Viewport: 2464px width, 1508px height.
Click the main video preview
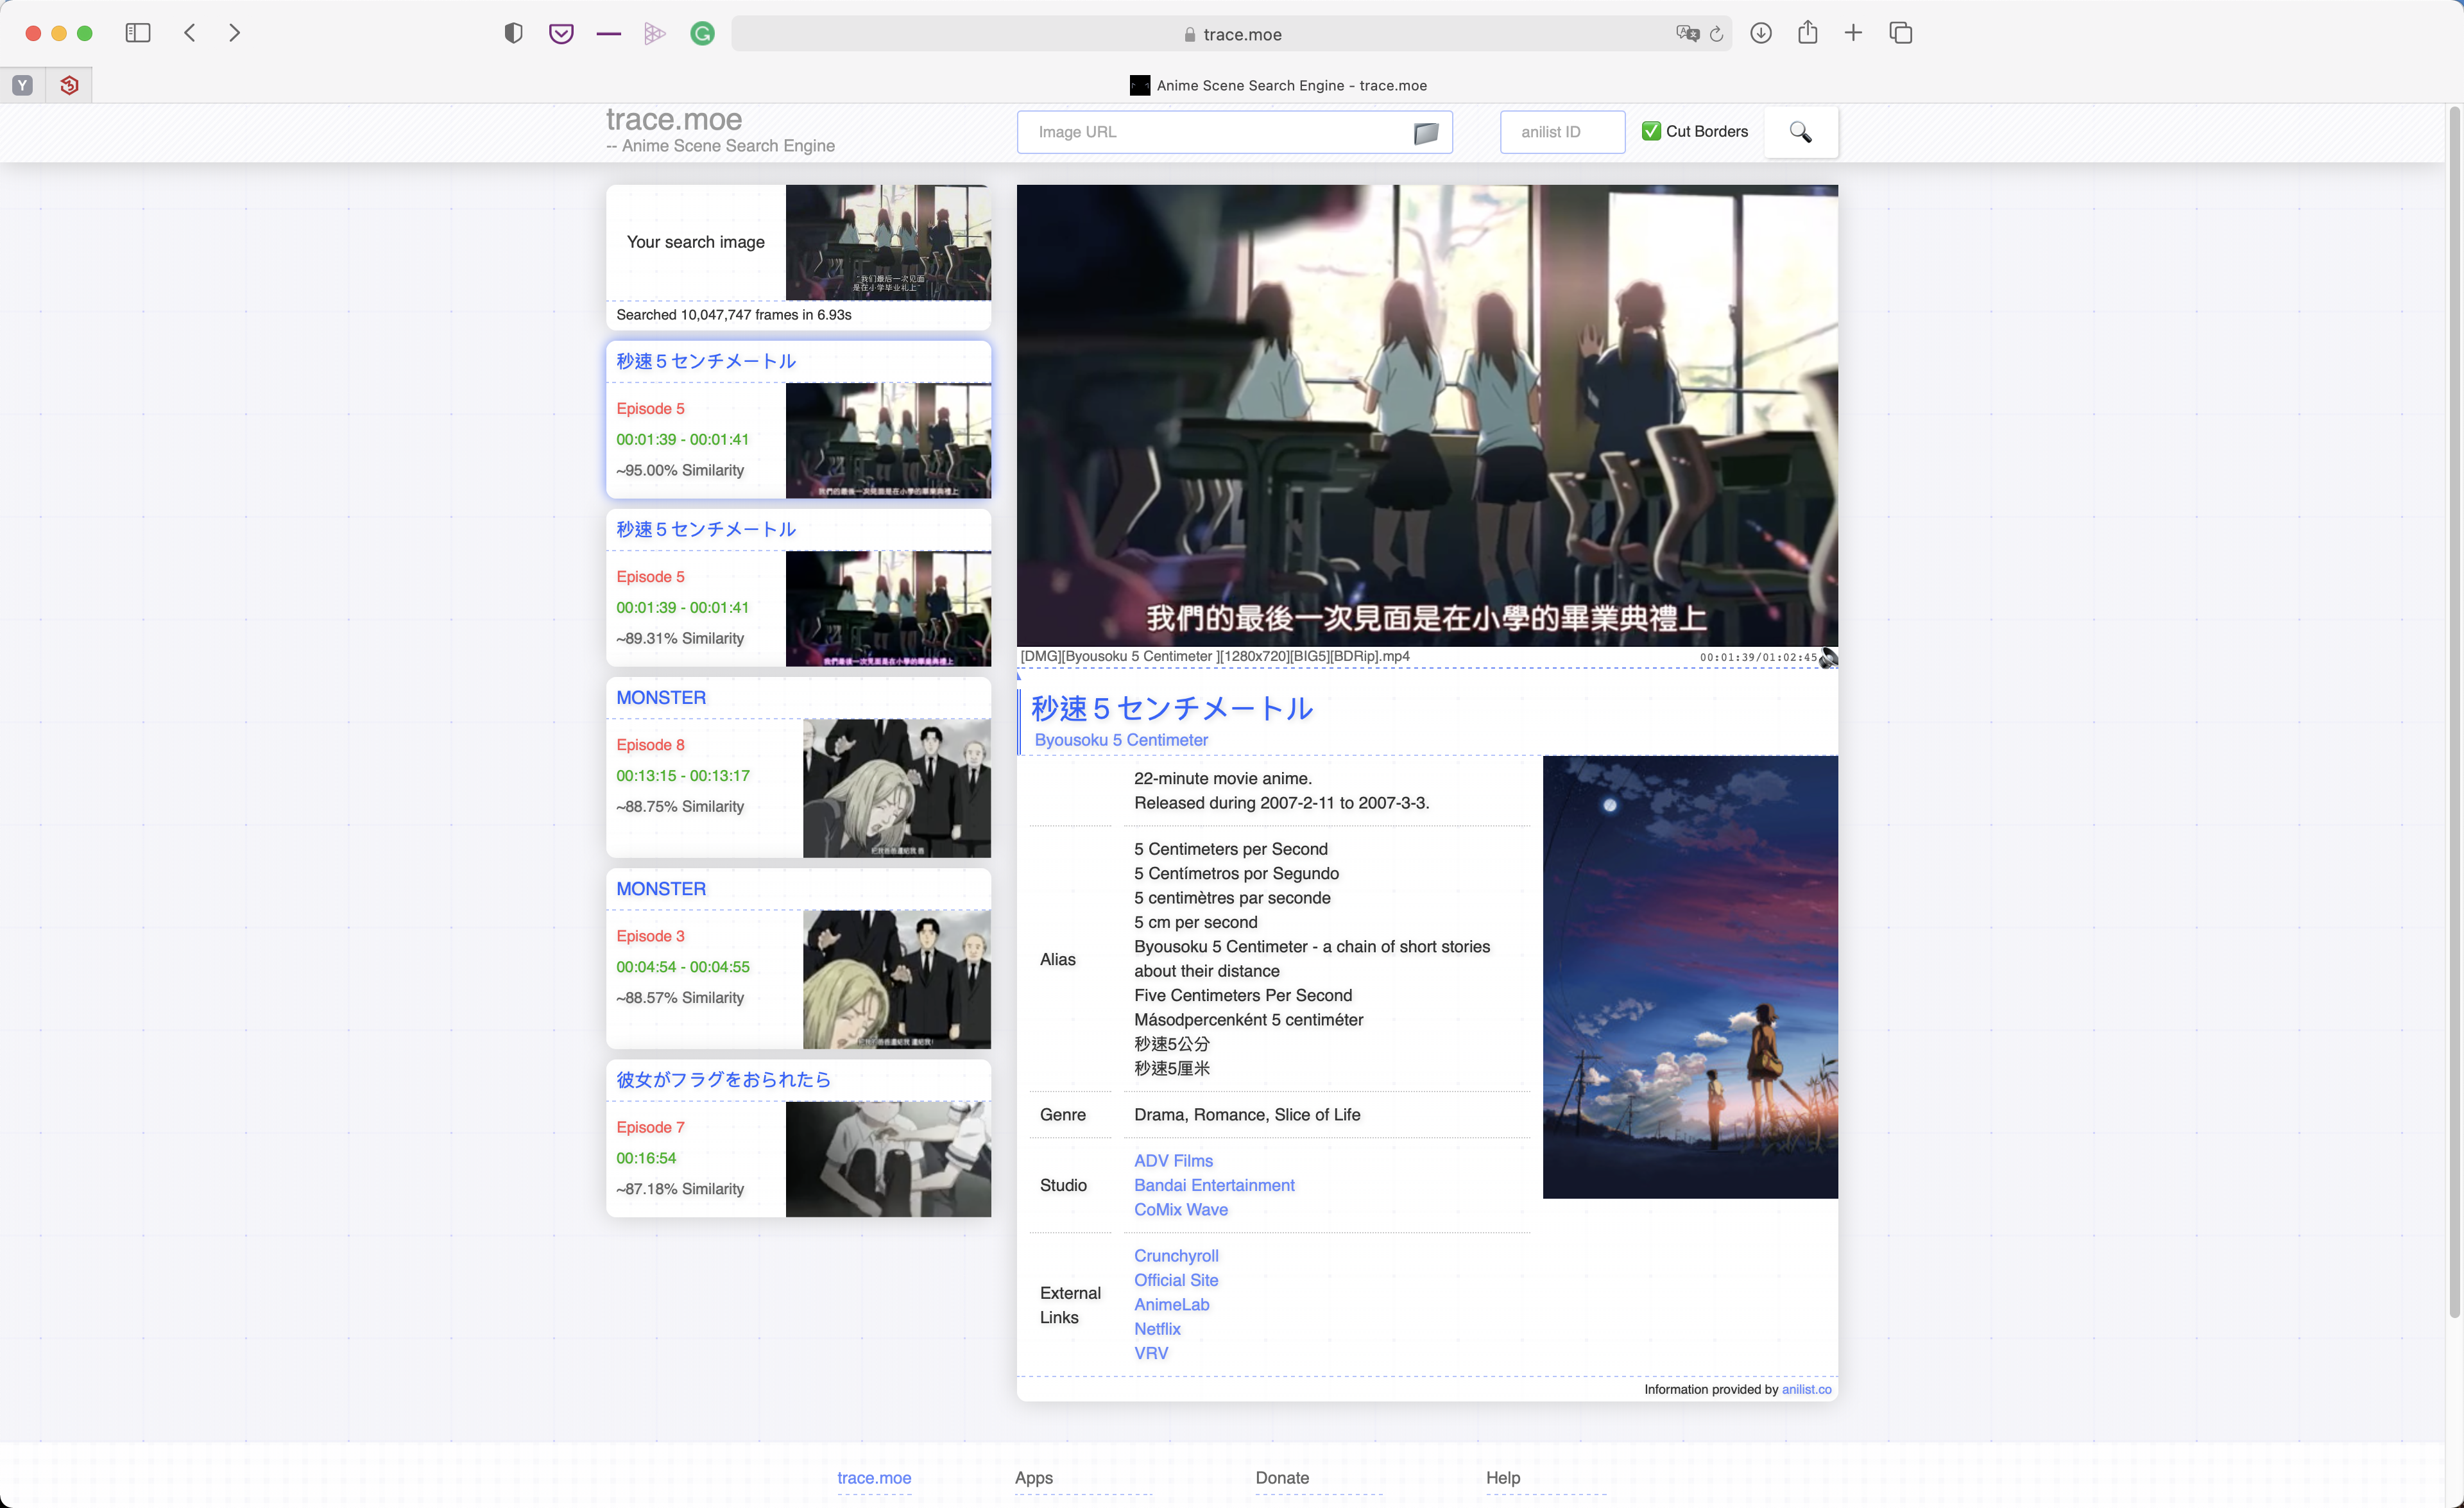tap(1427, 415)
